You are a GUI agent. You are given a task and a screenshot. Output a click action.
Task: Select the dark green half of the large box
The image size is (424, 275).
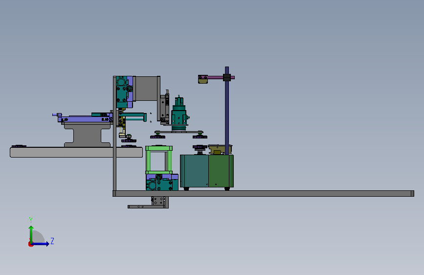click(221, 171)
